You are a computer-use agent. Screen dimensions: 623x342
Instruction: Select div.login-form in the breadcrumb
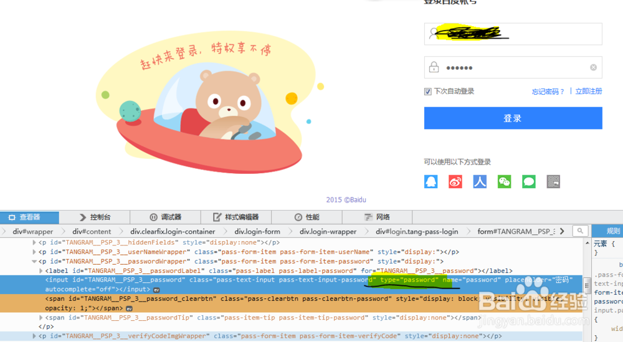(x=257, y=231)
